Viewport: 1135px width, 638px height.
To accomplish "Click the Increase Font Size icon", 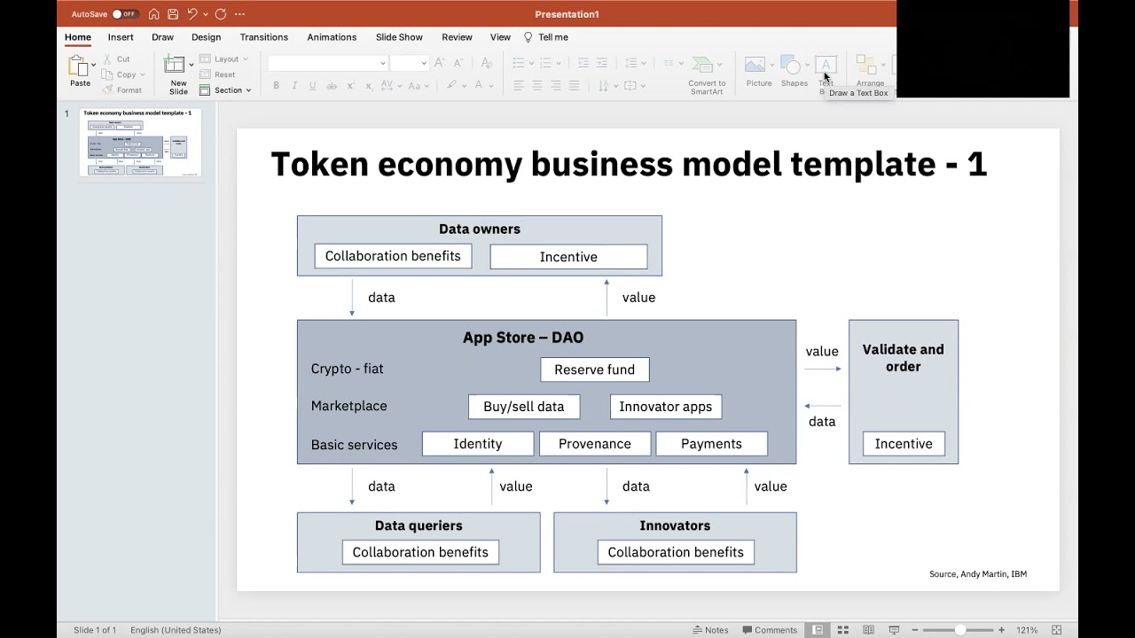I will [x=439, y=63].
